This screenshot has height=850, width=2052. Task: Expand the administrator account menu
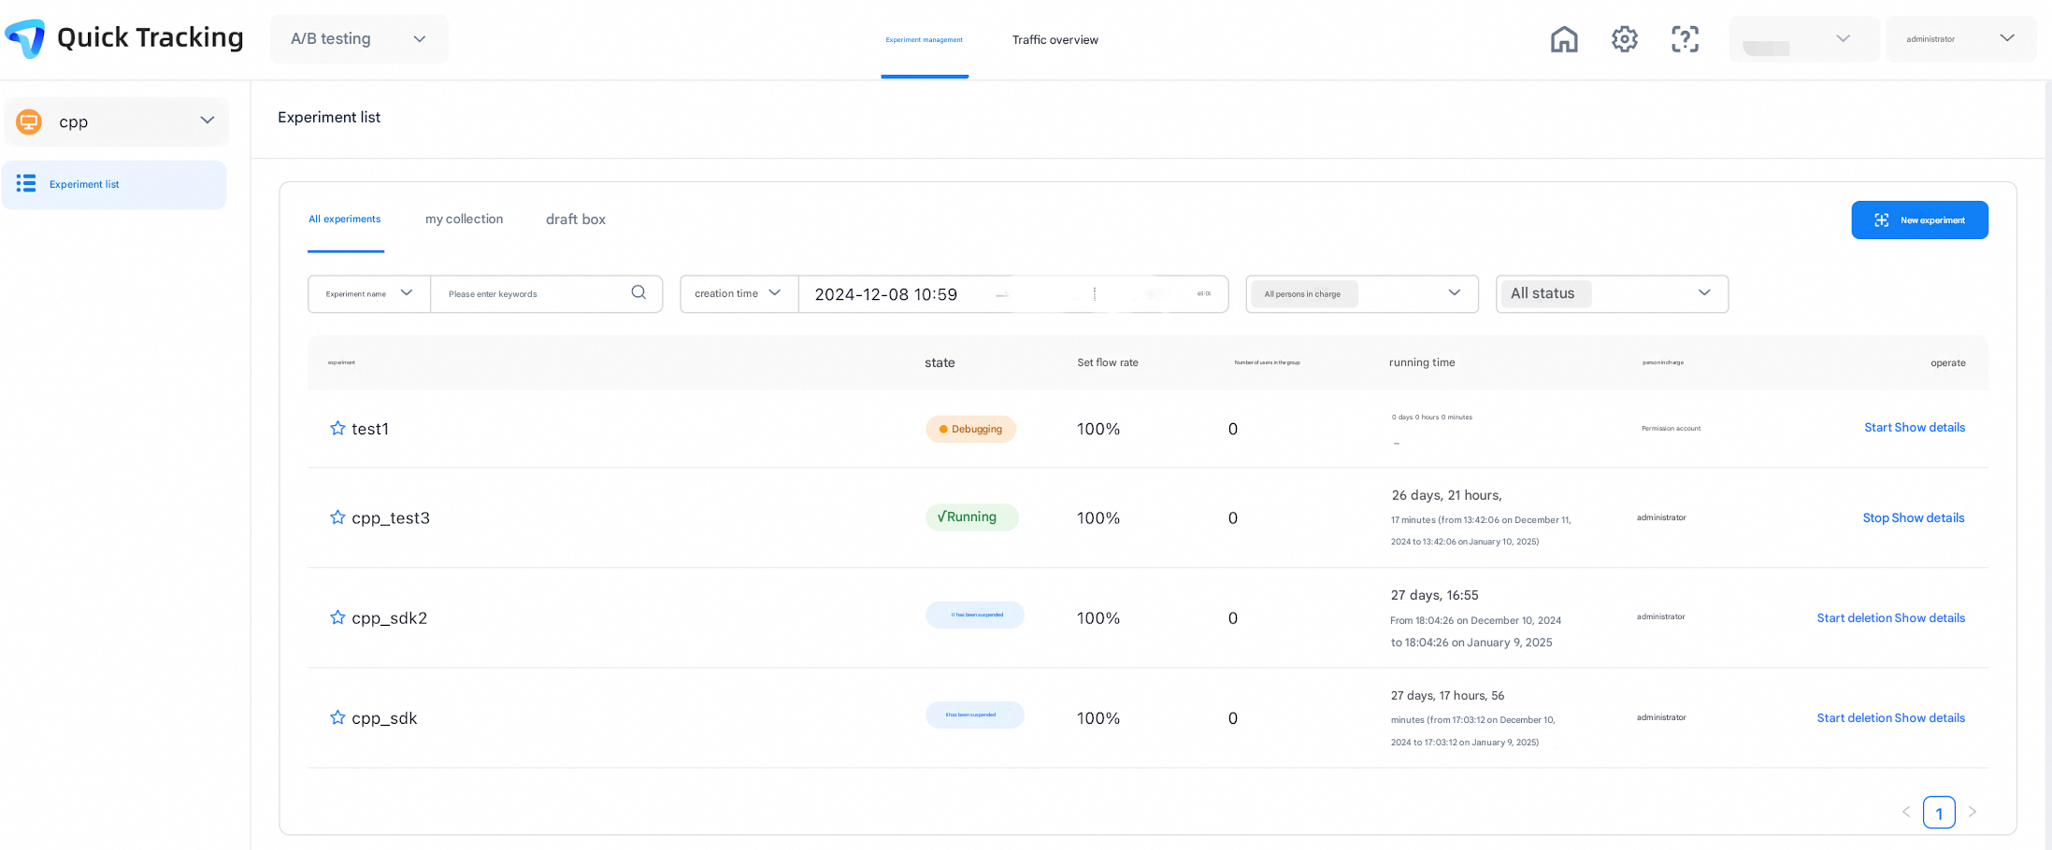1959,39
